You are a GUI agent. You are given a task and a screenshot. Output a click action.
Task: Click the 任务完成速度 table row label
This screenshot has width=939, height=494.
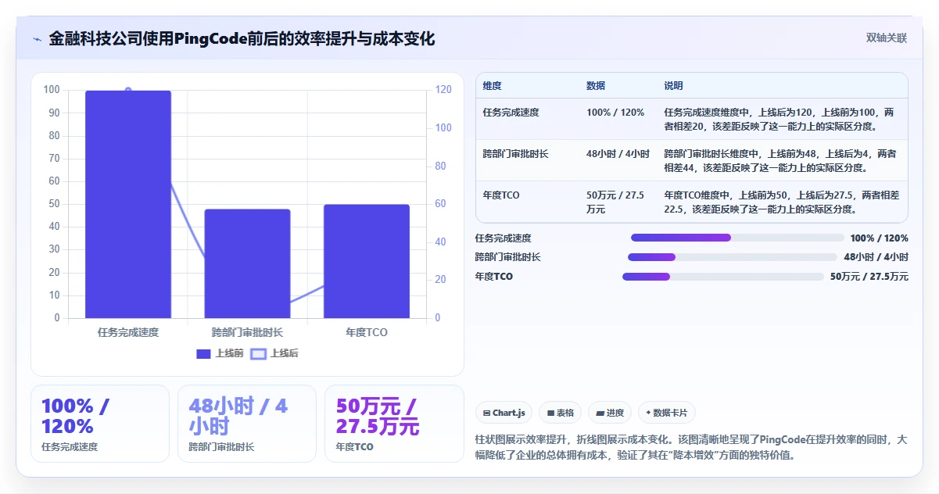[511, 113]
